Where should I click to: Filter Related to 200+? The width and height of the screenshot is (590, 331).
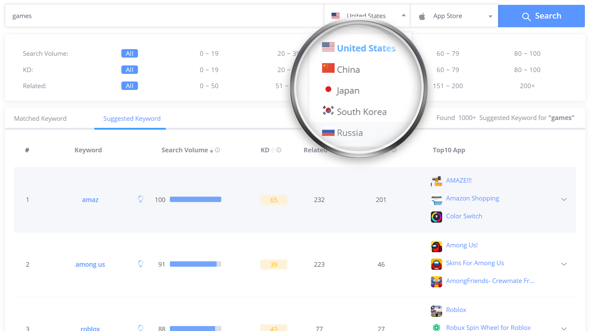click(x=527, y=86)
